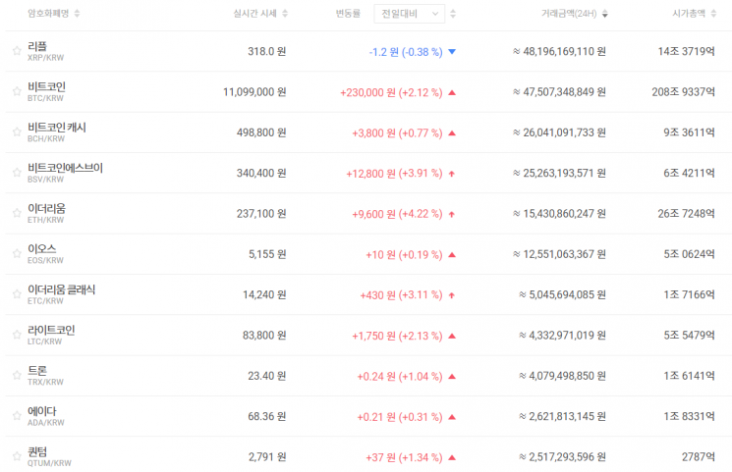Sort by 실시간 시세 column arrows
The image size is (732, 472).
285,14
